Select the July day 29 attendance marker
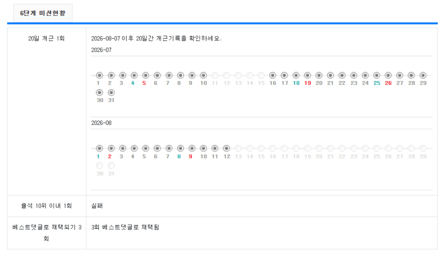 point(423,75)
